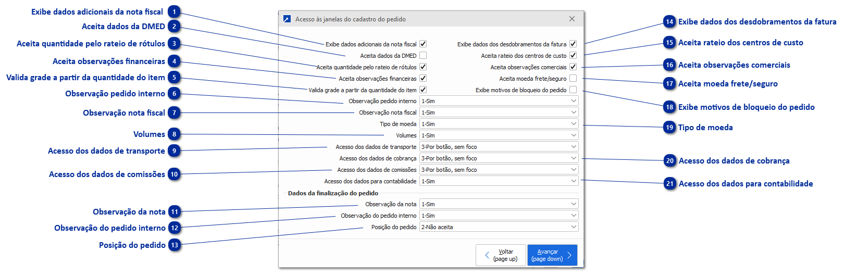Screen dimensions: 845x276
Task: Uncheck Aceita observações financeiras
Action: 423,79
